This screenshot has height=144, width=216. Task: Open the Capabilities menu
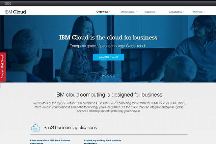pos(175,12)
